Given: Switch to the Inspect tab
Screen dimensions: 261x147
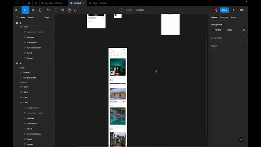Looking at the screenshot, I should (234, 17).
